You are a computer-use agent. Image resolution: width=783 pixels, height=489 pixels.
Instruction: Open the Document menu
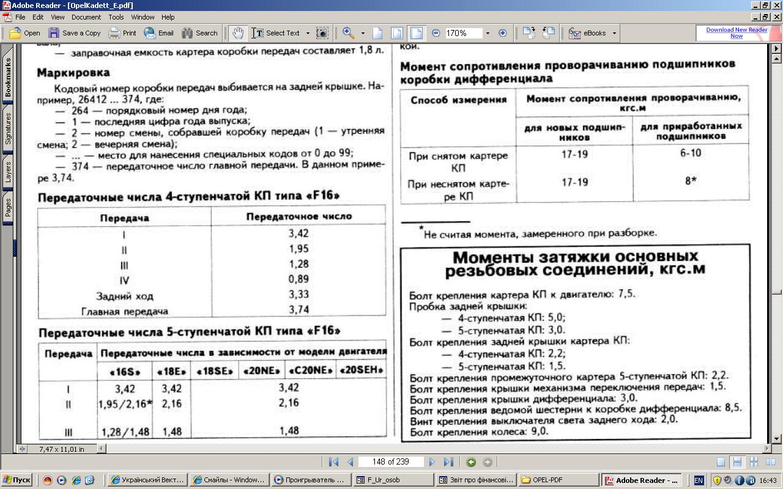(86, 17)
